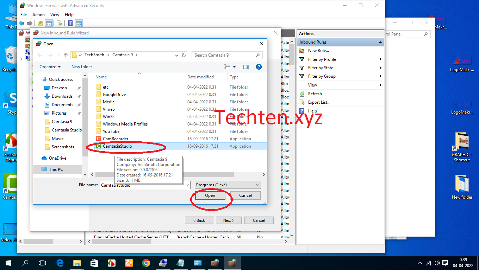Open the Help menu
The image size is (479, 270).
[69, 15]
